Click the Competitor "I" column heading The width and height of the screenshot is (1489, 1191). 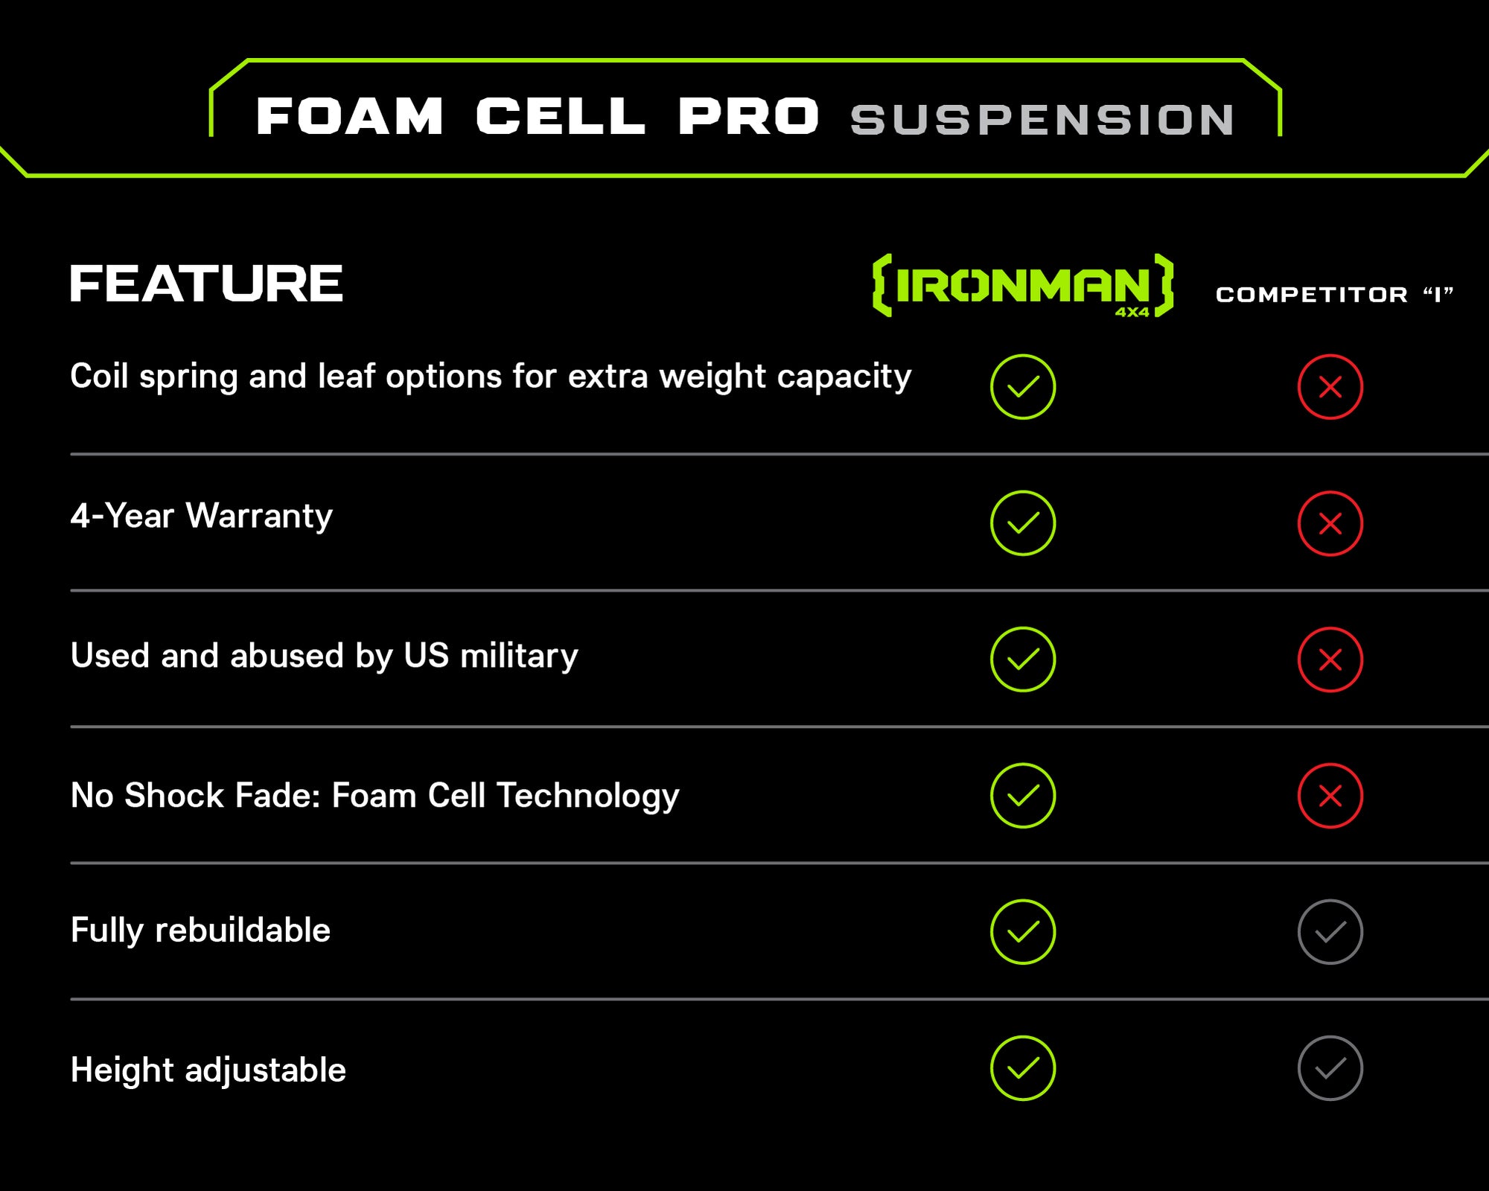1334,295
